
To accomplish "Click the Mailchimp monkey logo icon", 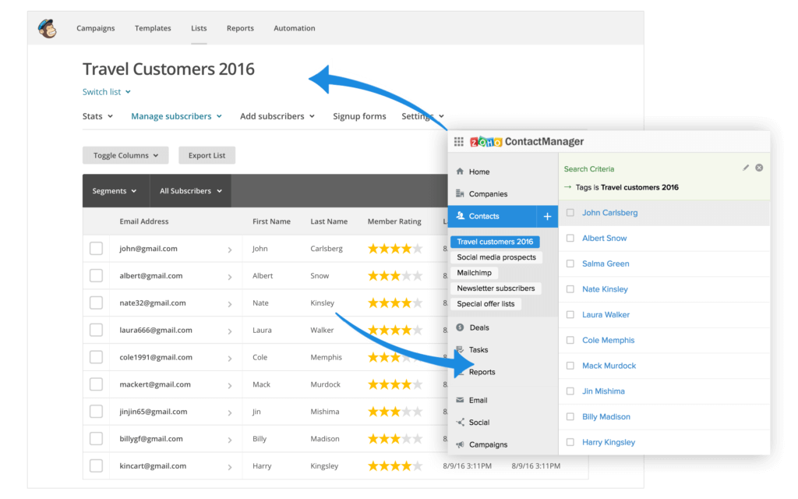I will coord(47,28).
